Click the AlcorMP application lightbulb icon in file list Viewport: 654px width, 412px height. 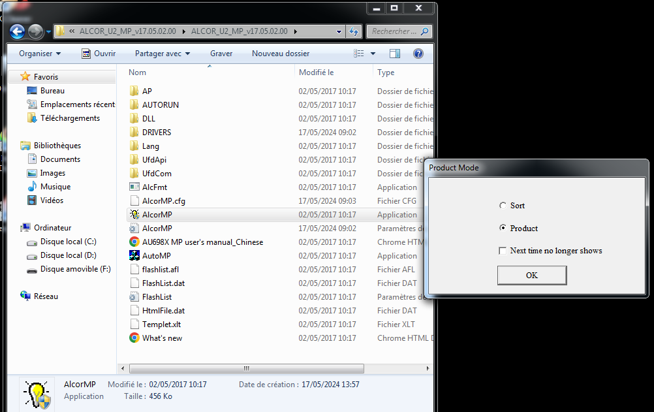pos(134,215)
